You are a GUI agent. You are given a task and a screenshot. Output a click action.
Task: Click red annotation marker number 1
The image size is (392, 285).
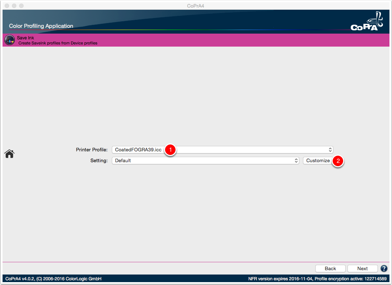pos(170,150)
